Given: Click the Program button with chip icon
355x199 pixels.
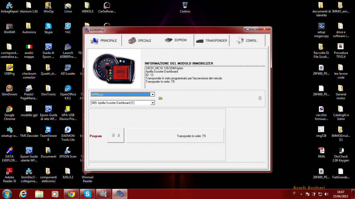Looking at the screenshot, I should coord(116,136).
